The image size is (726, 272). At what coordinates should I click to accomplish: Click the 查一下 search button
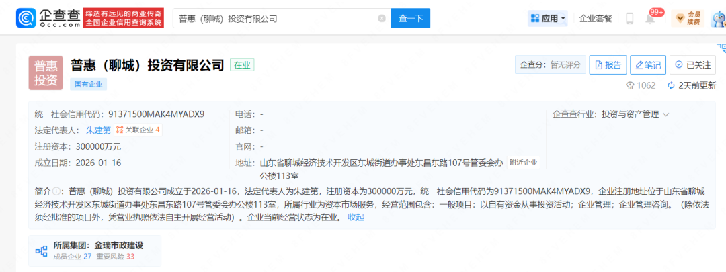411,19
